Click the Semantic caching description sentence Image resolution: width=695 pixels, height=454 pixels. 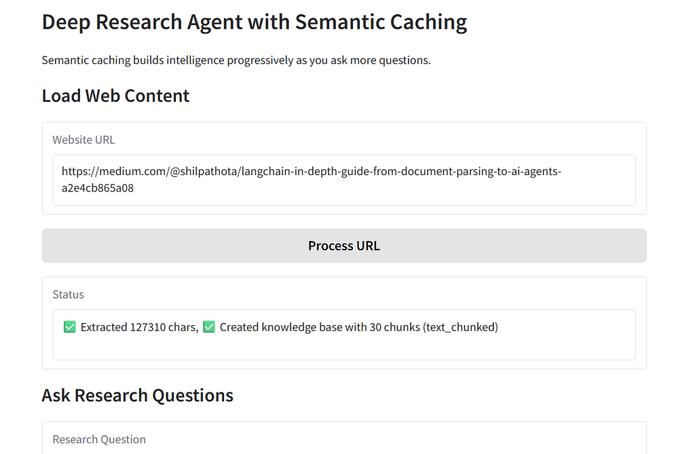(x=236, y=60)
